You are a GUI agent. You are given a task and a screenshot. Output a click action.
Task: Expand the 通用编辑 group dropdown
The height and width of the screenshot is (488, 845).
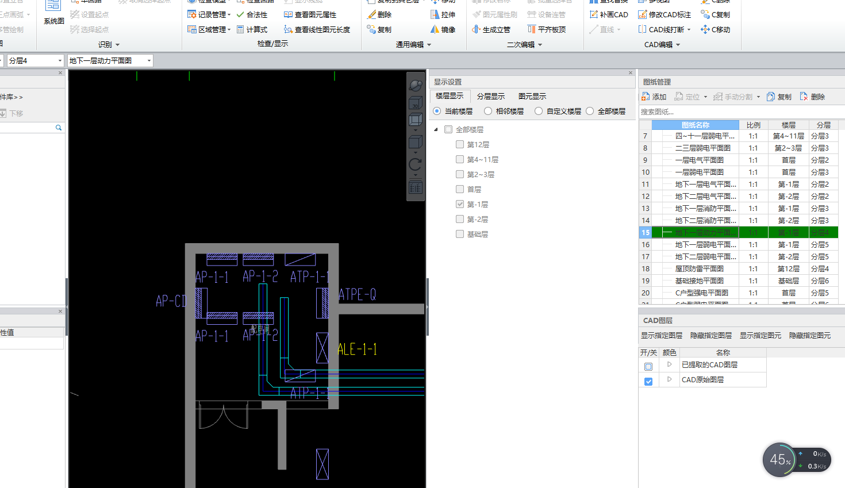[x=429, y=44]
